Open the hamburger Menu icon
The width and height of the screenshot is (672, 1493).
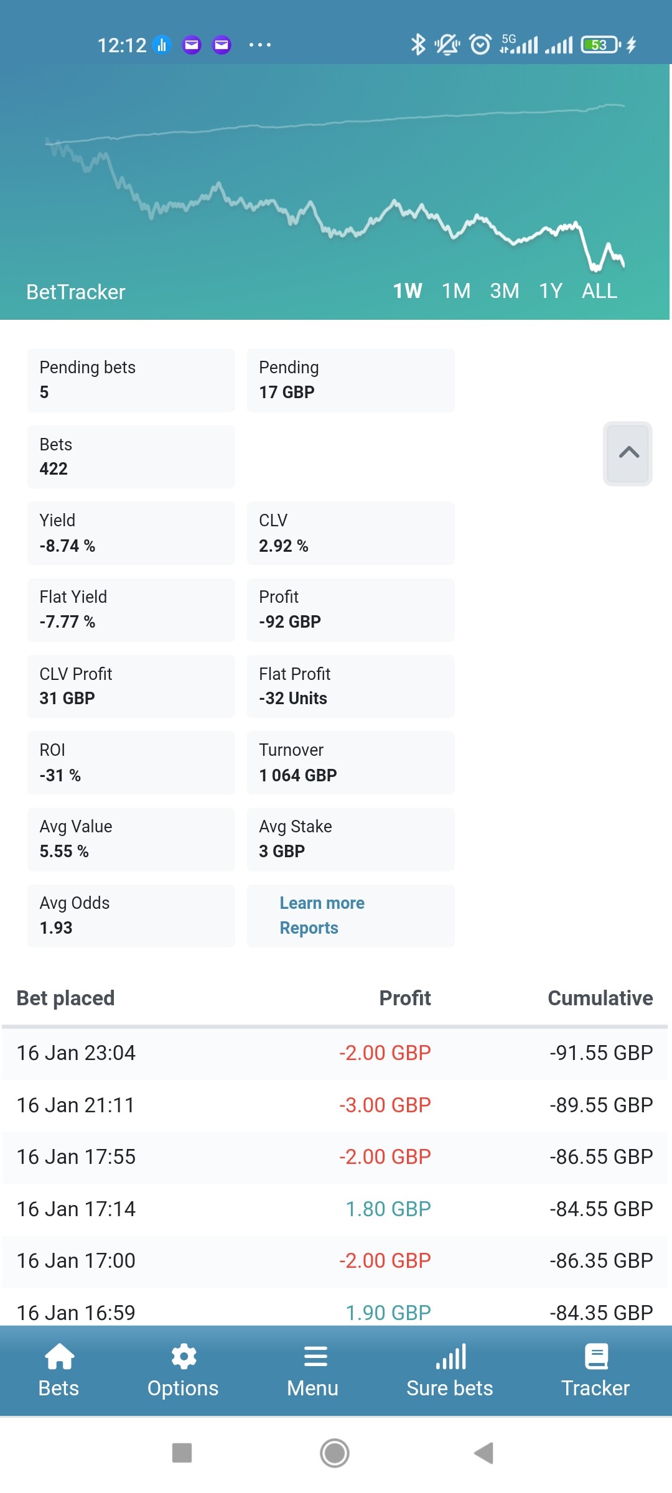click(x=315, y=1357)
